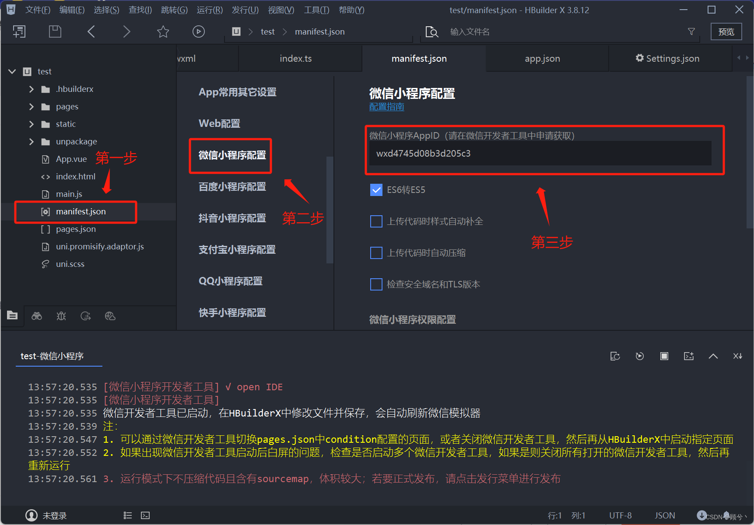Click the console restart play icon
The height and width of the screenshot is (525, 754).
[640, 356]
